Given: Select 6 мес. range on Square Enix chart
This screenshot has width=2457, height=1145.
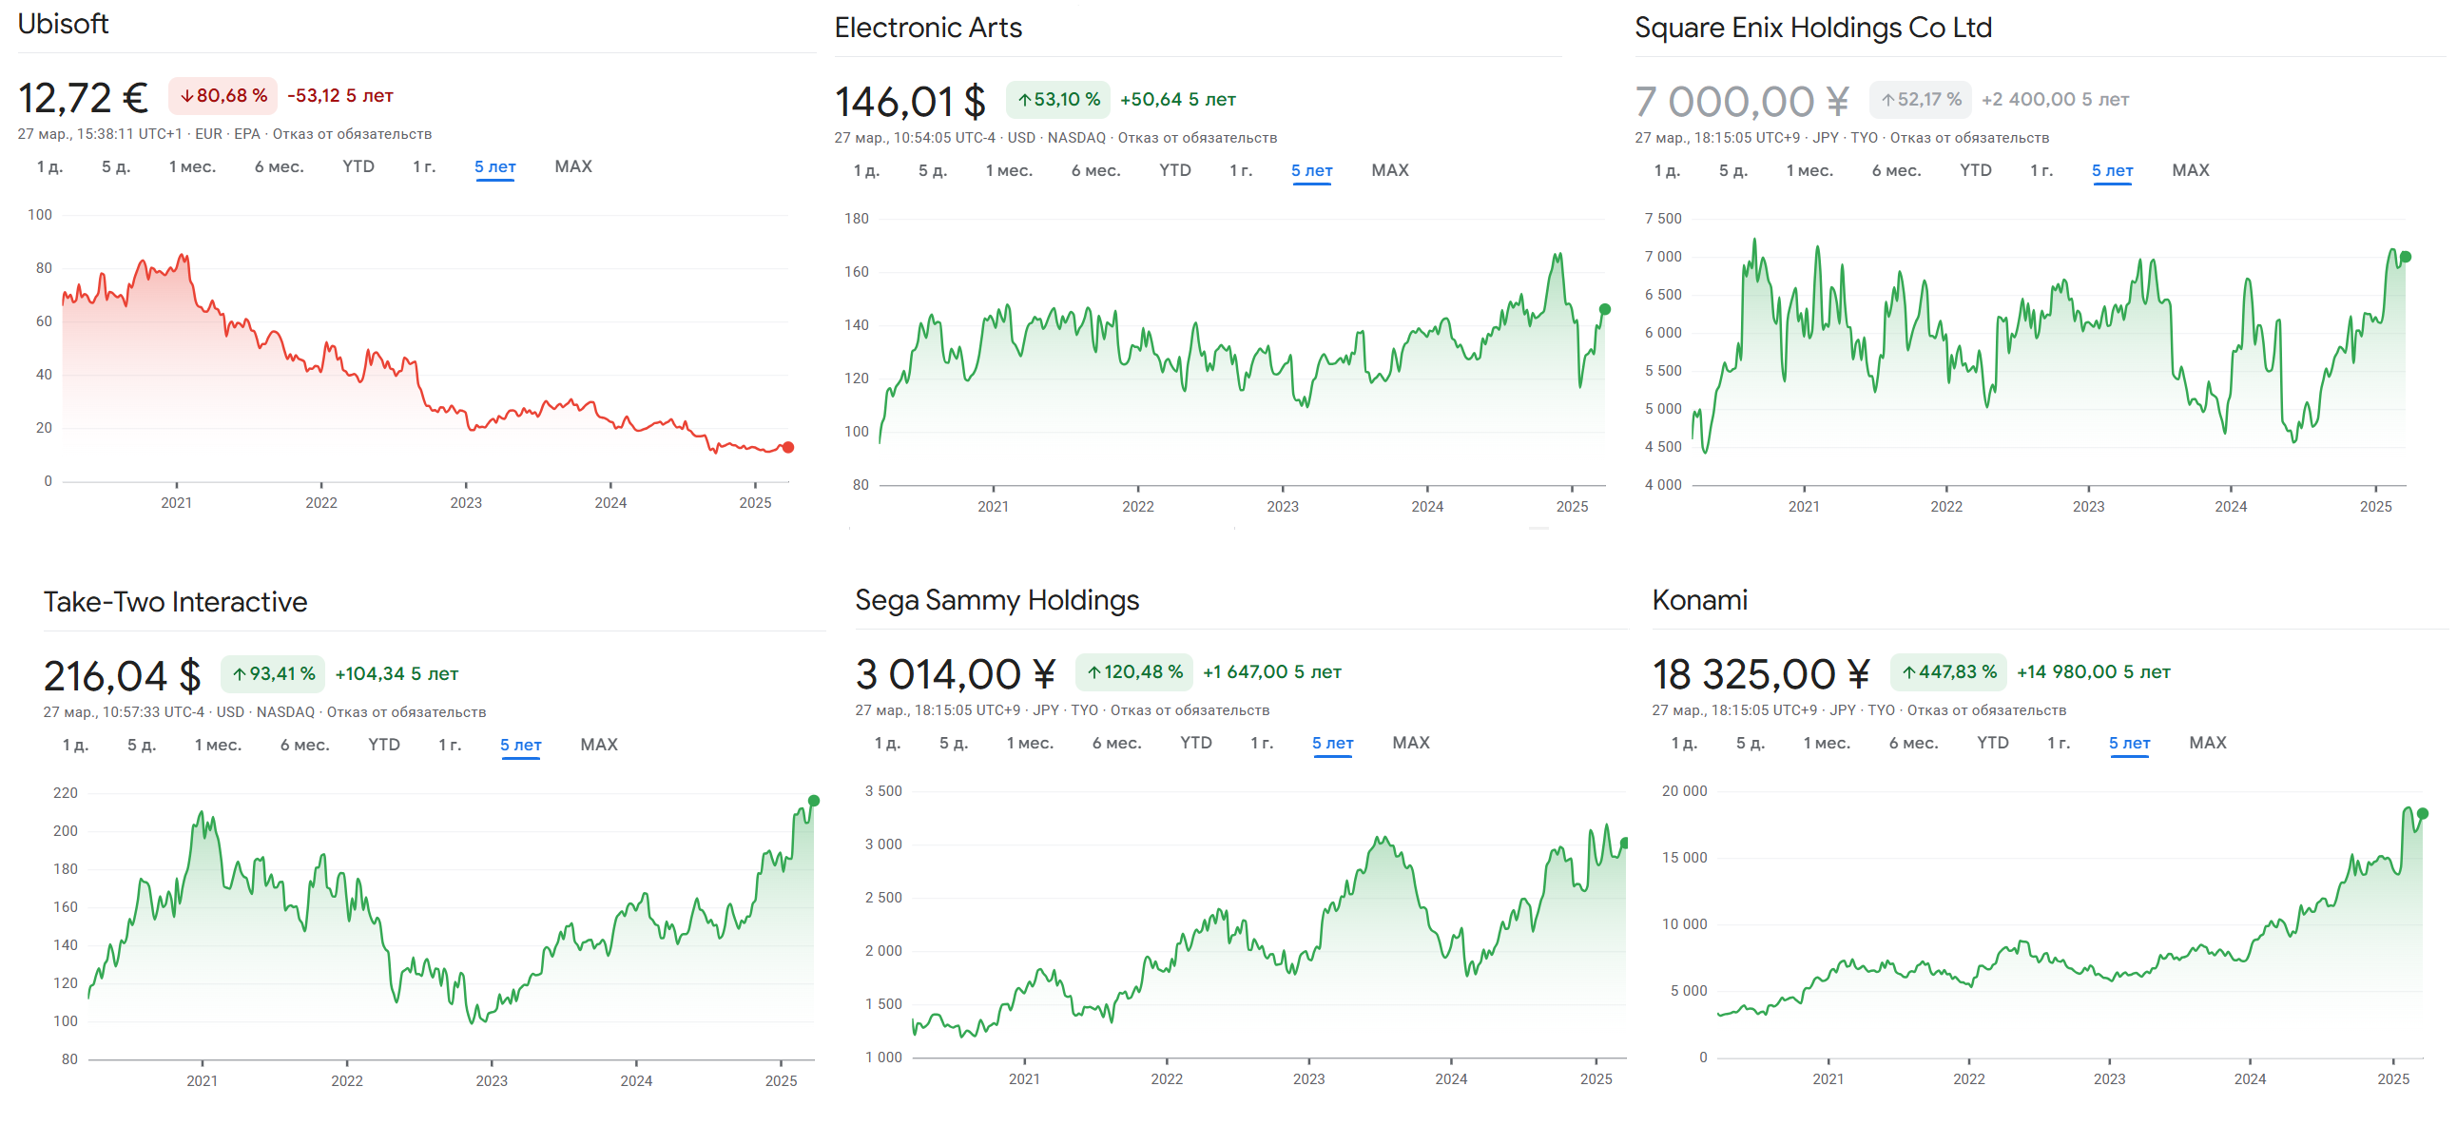Looking at the screenshot, I should click(x=1896, y=170).
